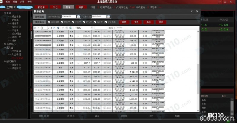The height and width of the screenshot is (123, 237).
Task: Focus the page number field
Action: pos(44,28)
